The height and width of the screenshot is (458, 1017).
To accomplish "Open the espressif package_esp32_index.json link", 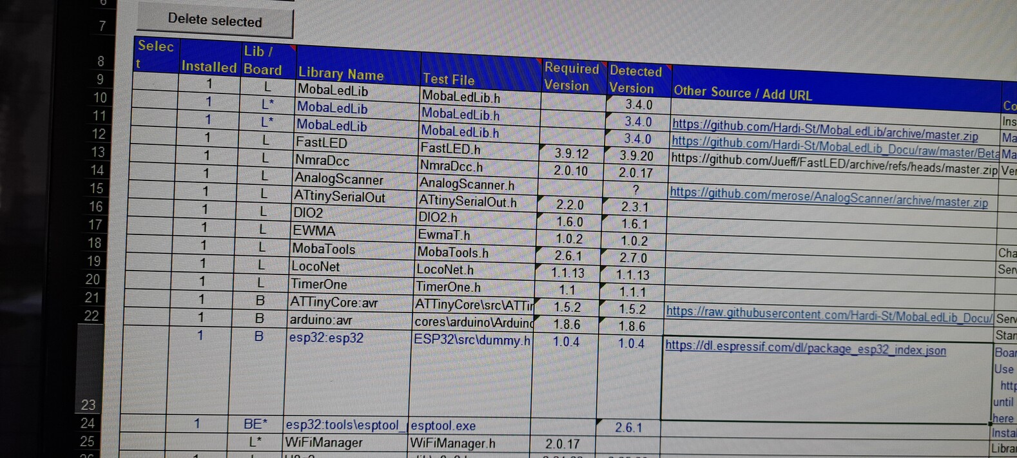I will [x=805, y=349].
